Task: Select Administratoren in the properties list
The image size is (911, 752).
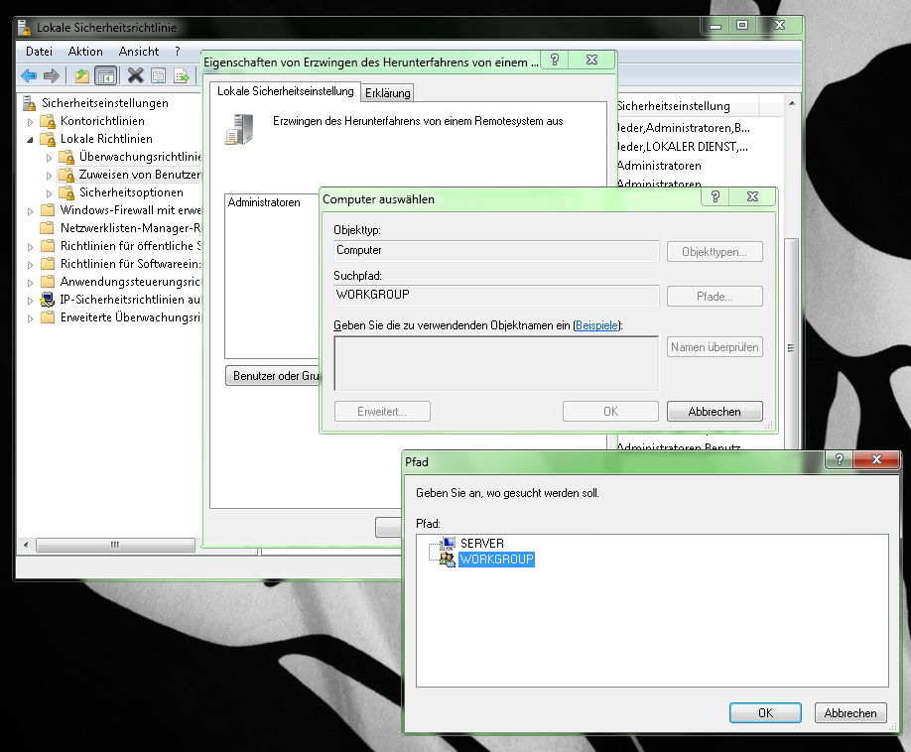Action: (x=264, y=202)
